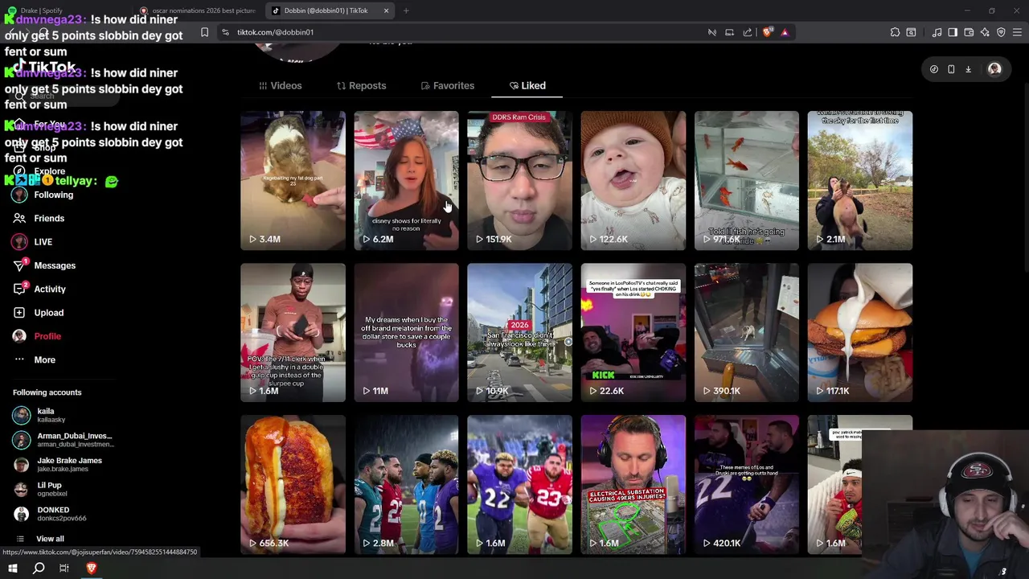
Task: Open the goldfish video with 971.6K views
Action: pos(747,181)
